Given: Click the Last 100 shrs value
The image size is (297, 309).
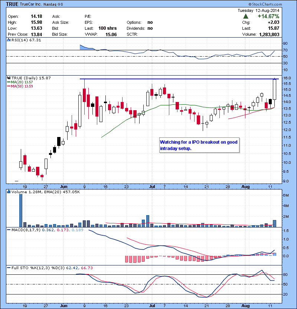Looking at the screenshot, I should [x=108, y=28].
